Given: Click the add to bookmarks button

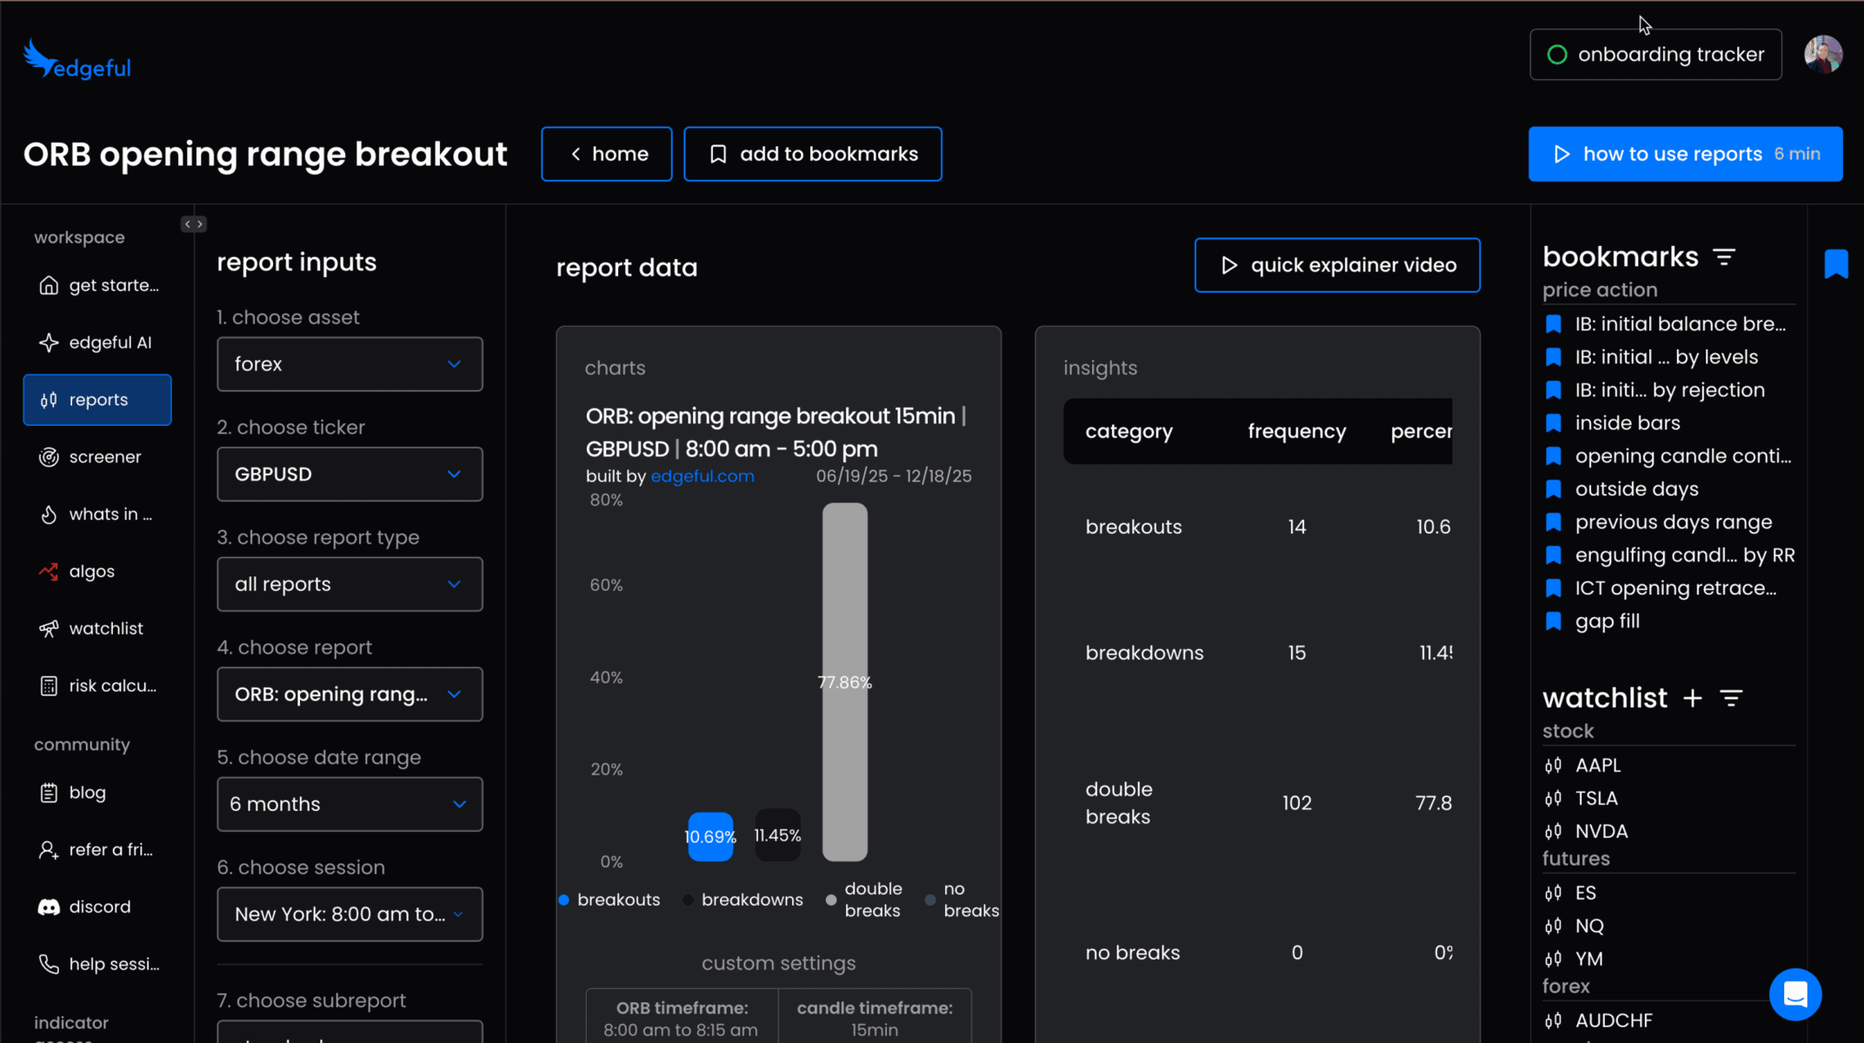Looking at the screenshot, I should coord(812,154).
